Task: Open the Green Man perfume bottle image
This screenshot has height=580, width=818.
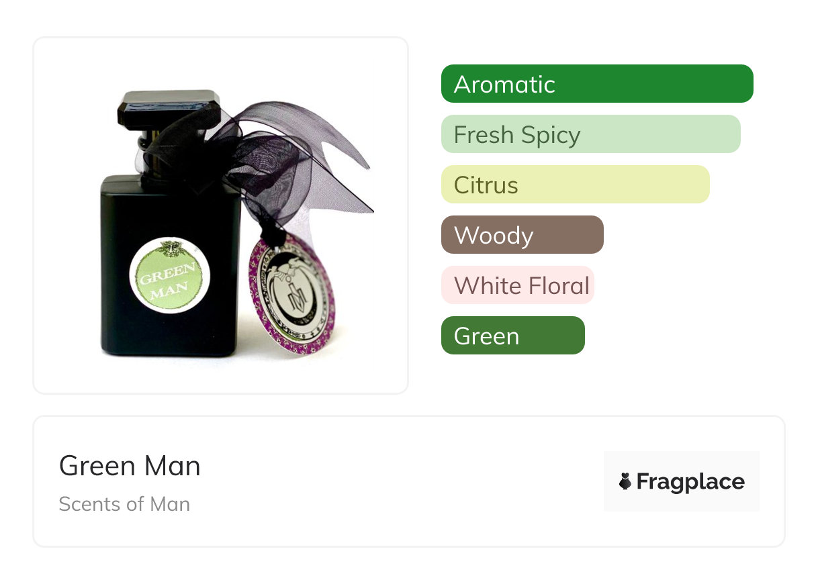Action: [x=221, y=215]
